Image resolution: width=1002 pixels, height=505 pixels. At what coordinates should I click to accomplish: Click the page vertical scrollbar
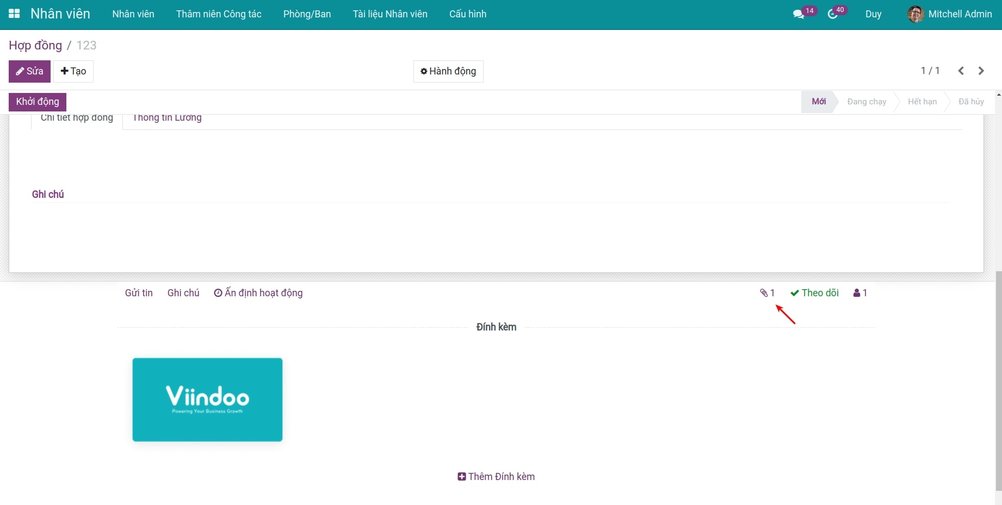(x=998, y=381)
